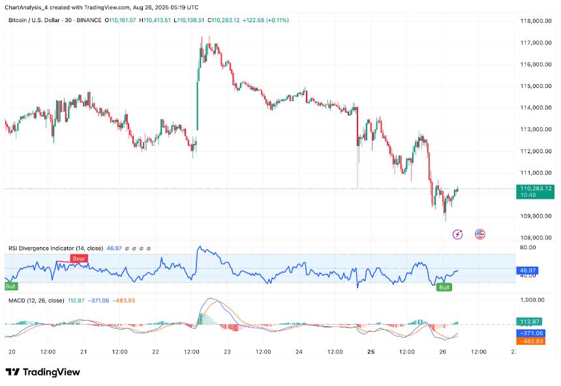Click the MACD legend value −371.06
This screenshot has width=561, height=386.
[x=99, y=301]
